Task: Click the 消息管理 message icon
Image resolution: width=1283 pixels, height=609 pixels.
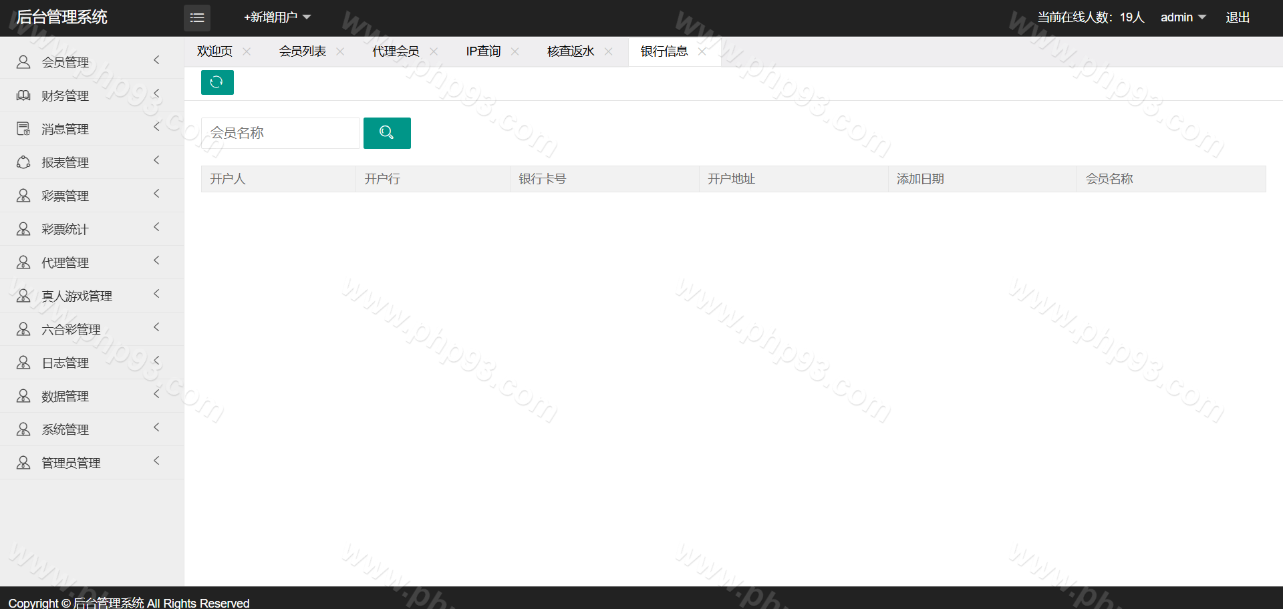Action: (23, 129)
